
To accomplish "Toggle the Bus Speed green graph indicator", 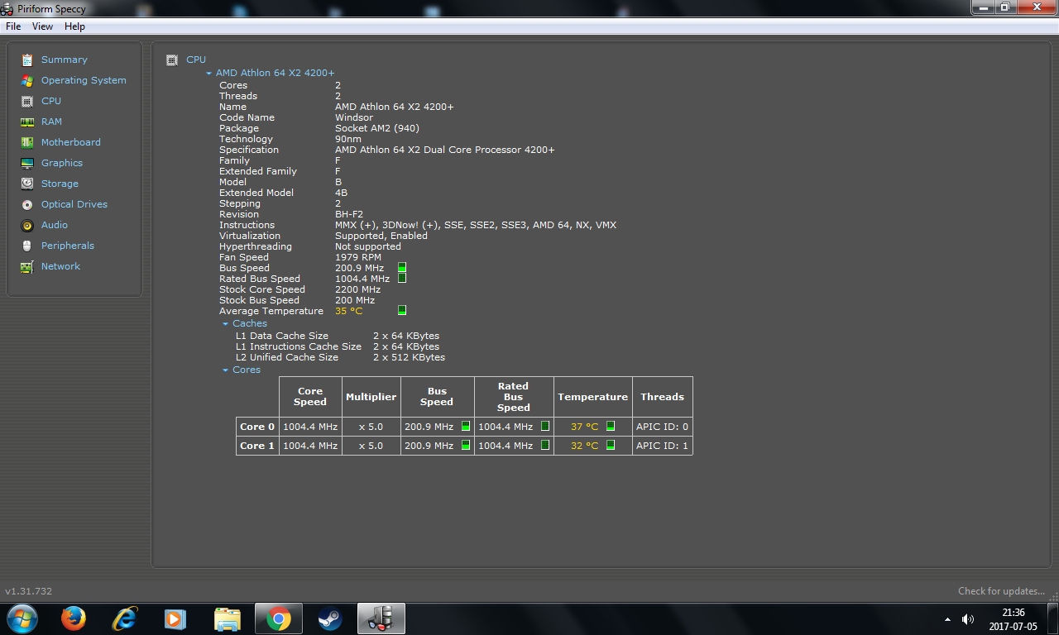I will [402, 268].
